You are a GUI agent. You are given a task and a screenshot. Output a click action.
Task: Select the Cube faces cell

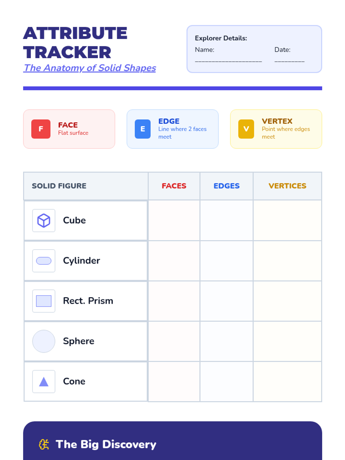click(x=174, y=221)
